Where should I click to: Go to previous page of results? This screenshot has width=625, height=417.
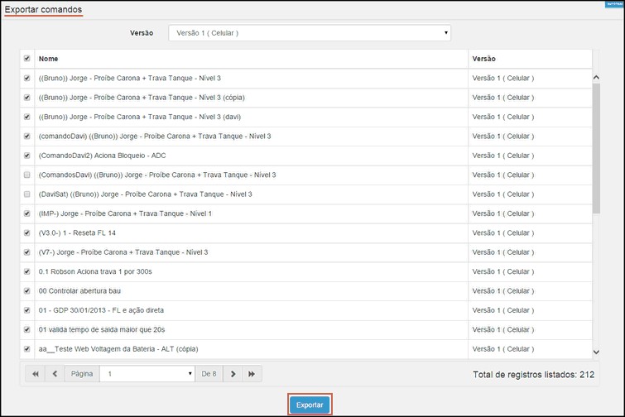(x=55, y=374)
